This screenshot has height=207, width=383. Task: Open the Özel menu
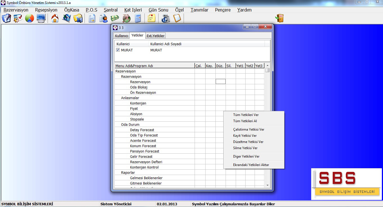click(x=179, y=10)
